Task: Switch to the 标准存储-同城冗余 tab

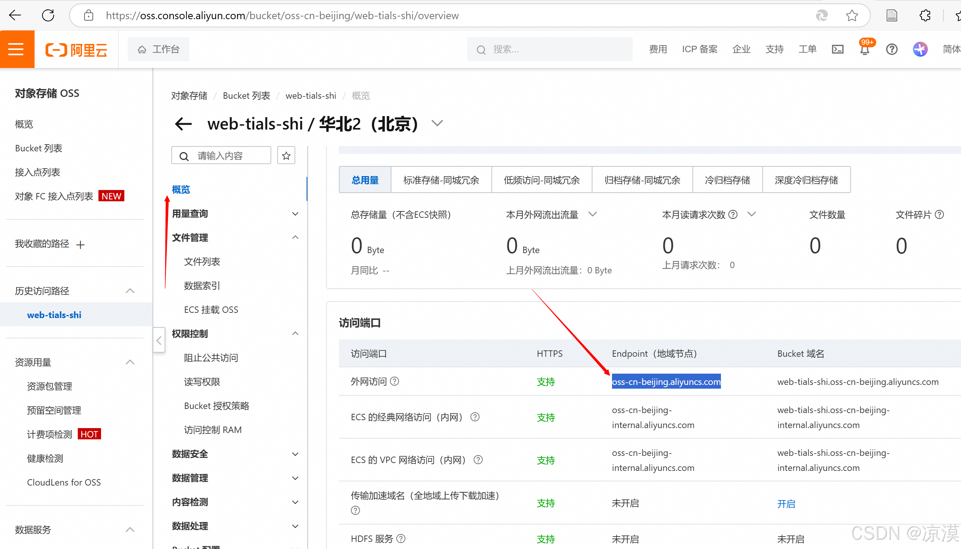Action: click(x=441, y=180)
